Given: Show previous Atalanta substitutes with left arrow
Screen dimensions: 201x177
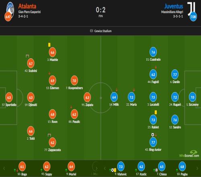Looking at the screenshot, I should 4,169.
